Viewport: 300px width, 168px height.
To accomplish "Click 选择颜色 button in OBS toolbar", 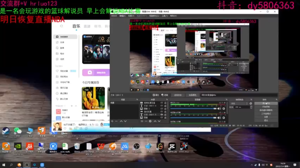I will pos(192,95).
